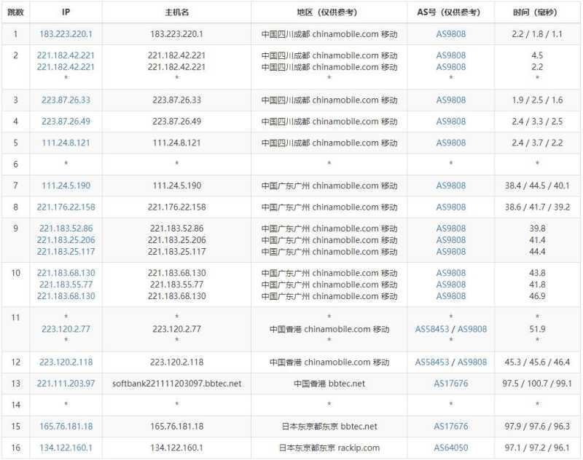Open the AS17676 link in hop 15 row
The image size is (583, 460).
coord(450,427)
